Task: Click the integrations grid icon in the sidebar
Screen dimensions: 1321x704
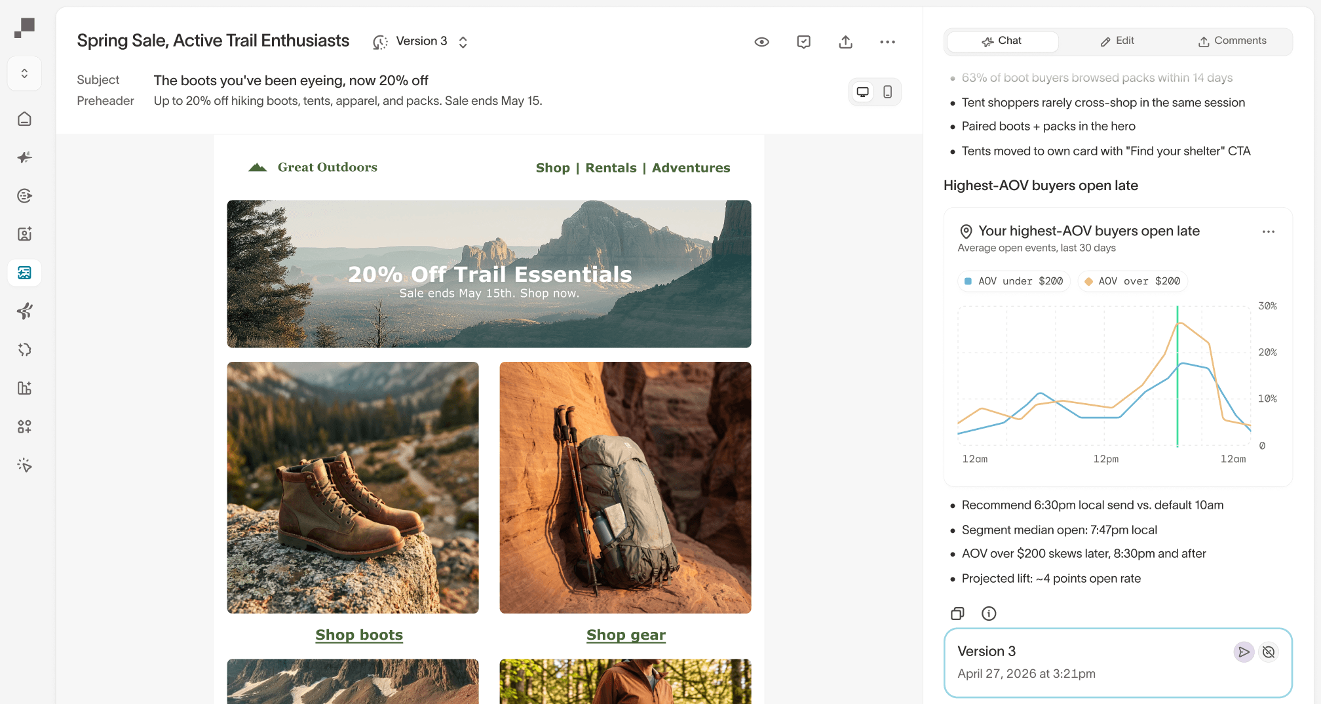Action: pyautogui.click(x=24, y=426)
